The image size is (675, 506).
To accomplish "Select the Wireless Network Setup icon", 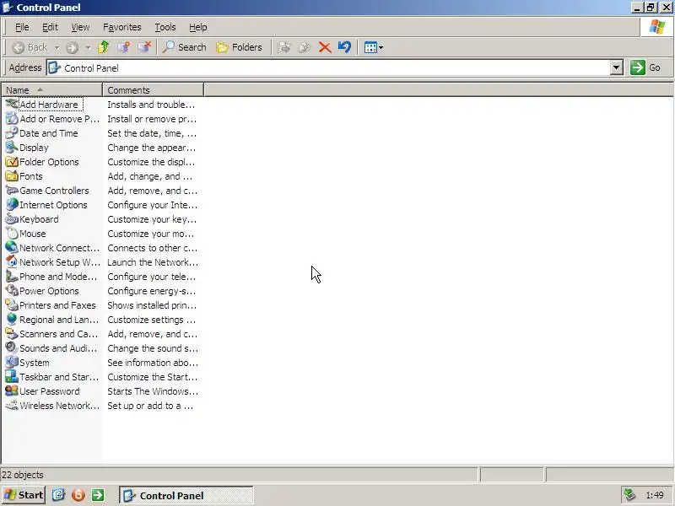I will tap(12, 406).
